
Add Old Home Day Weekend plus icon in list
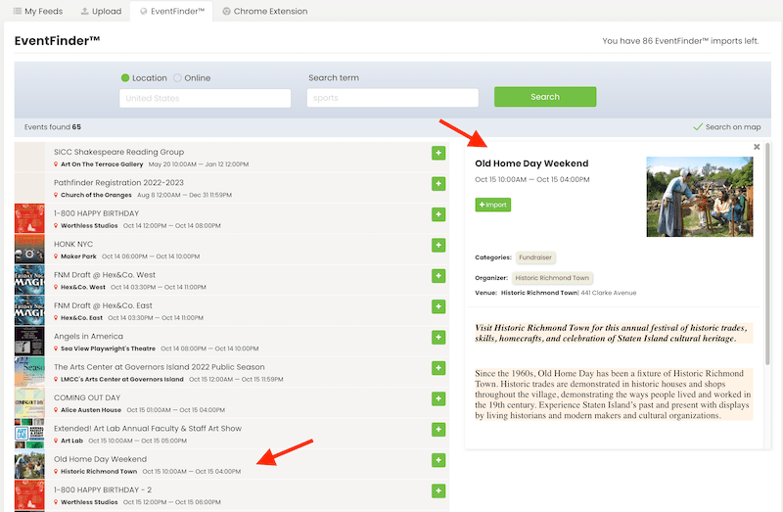click(x=438, y=460)
